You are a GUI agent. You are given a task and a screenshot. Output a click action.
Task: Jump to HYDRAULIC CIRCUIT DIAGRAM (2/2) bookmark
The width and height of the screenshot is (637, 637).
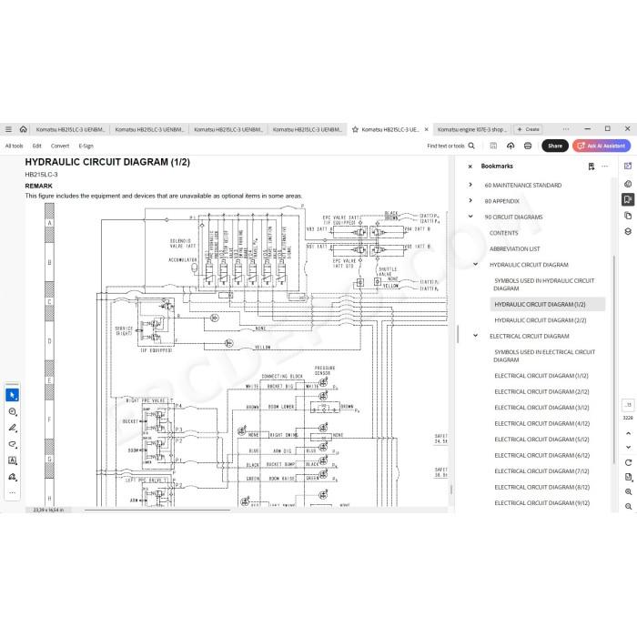tap(541, 320)
